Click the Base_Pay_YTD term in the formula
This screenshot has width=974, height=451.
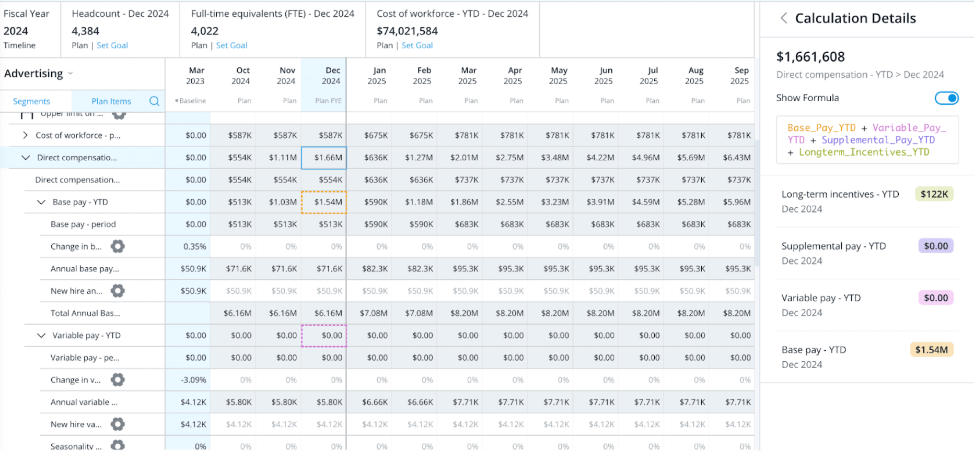[x=821, y=128]
